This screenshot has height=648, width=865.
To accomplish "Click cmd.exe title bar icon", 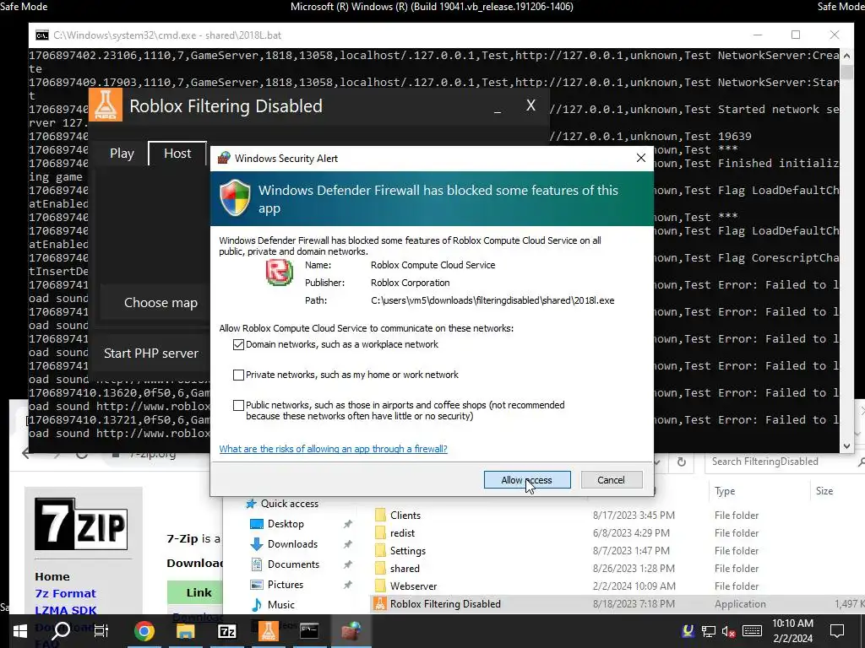I will (x=42, y=35).
